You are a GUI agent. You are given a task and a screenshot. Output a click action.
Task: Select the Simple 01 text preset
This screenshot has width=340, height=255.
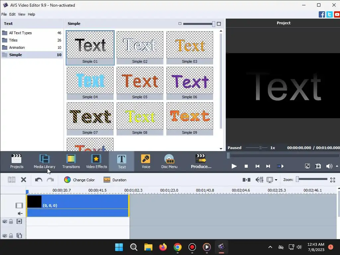pyautogui.click(x=90, y=48)
